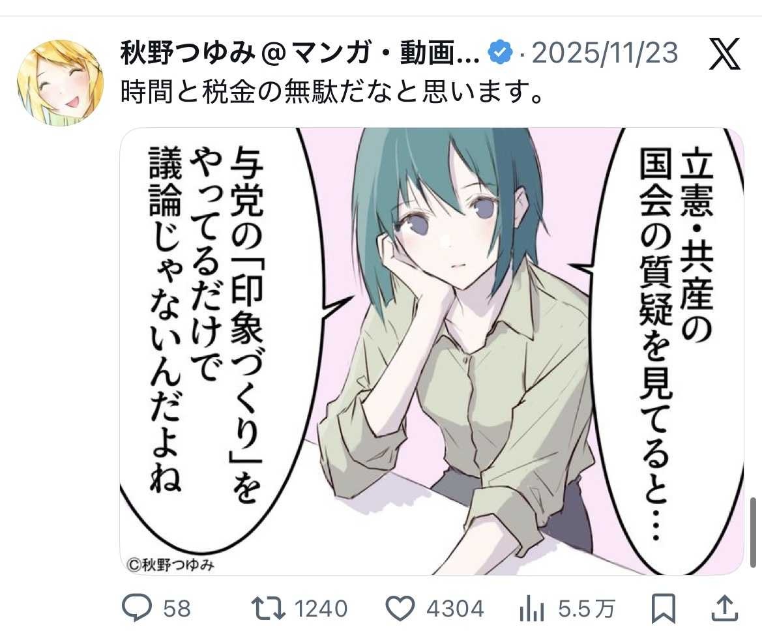The height and width of the screenshot is (644, 762).
Task: Bookmark this post
Action: tap(664, 609)
